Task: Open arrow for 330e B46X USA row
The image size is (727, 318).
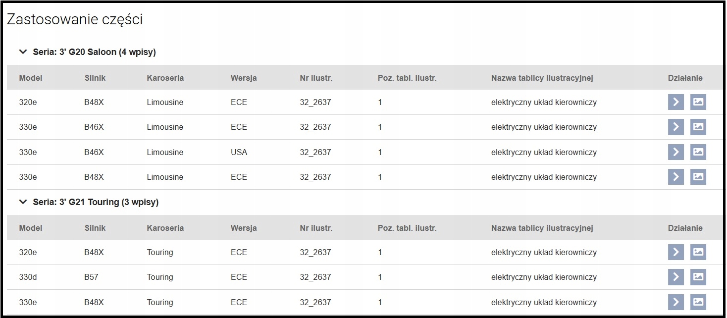Action: click(x=675, y=152)
